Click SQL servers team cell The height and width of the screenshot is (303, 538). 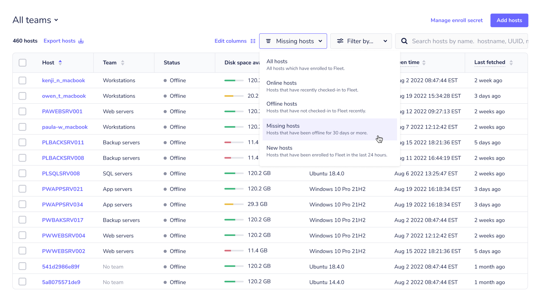point(118,173)
